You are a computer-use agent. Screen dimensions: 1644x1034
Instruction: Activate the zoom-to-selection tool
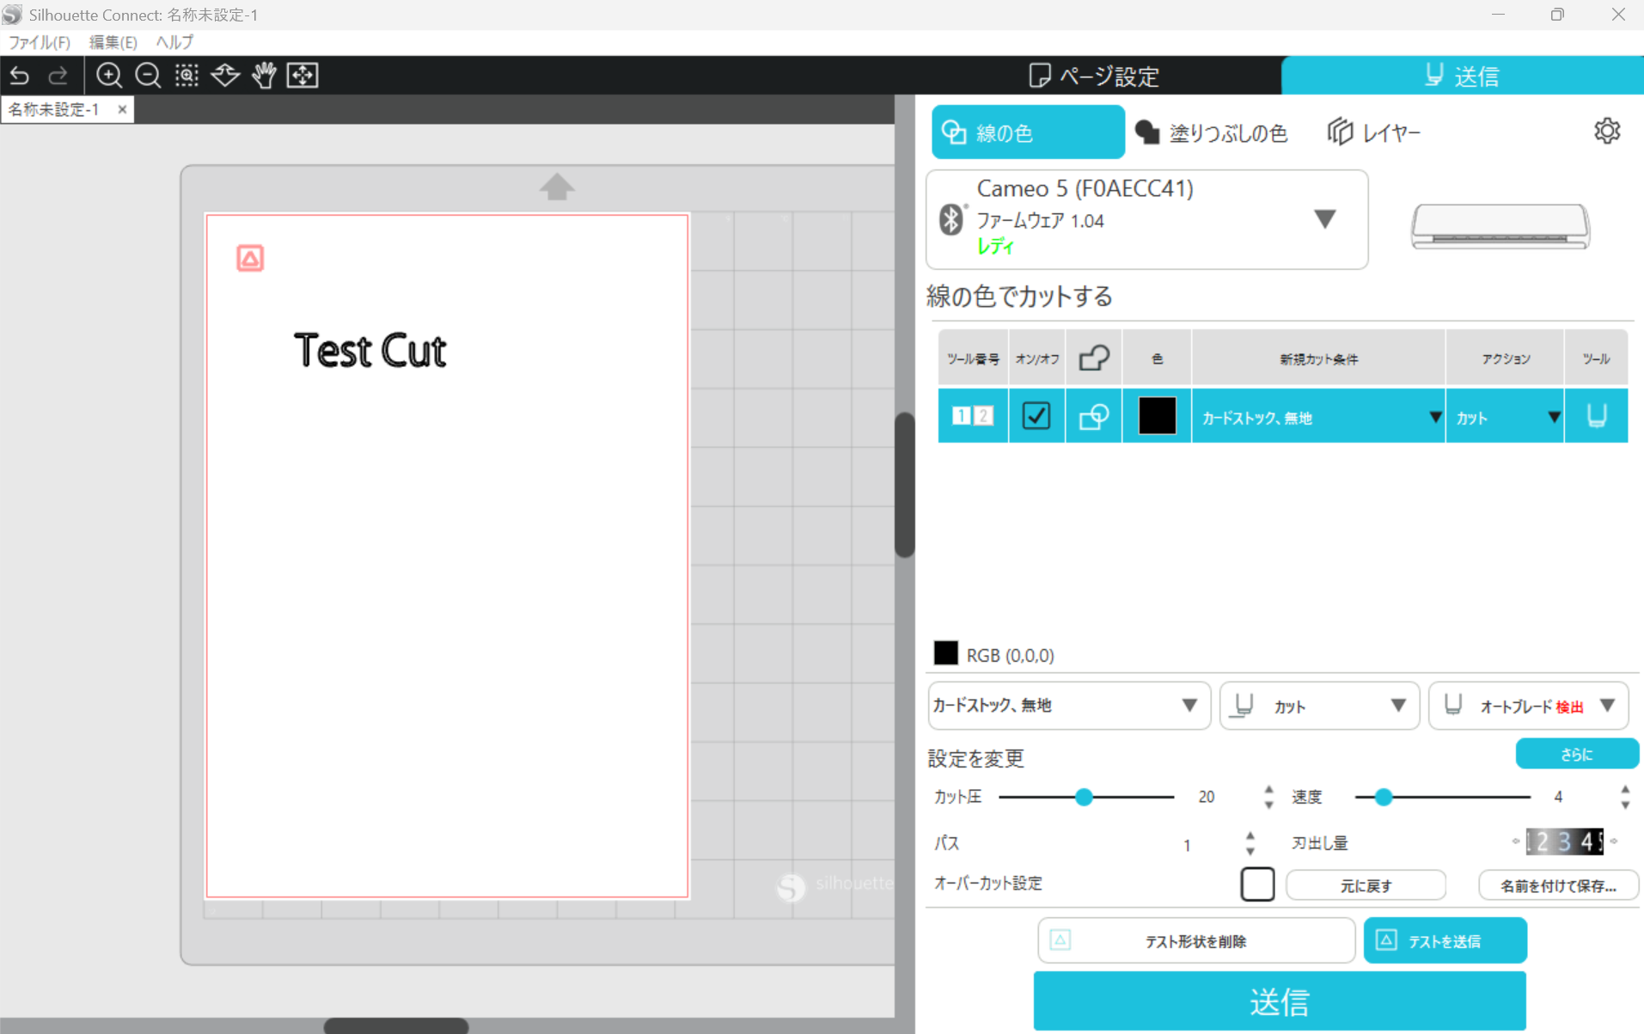(186, 76)
